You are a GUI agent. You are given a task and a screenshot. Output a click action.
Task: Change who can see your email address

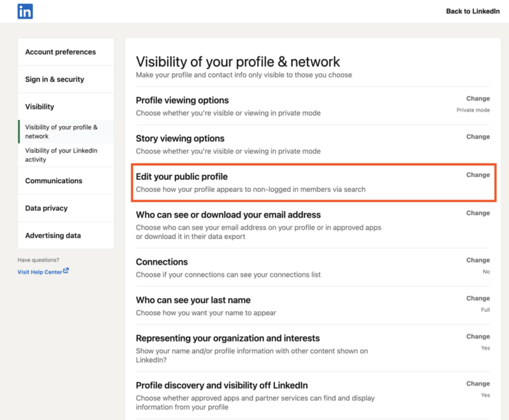tap(478, 213)
